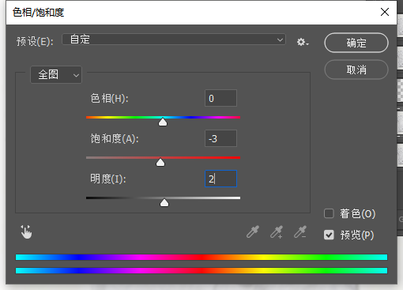The height and width of the screenshot is (290, 403).
Task: Select the eyedropper tool
Action: (253, 232)
